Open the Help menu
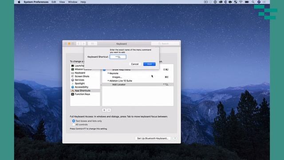The image size is (284, 160). click(x=83, y=2)
